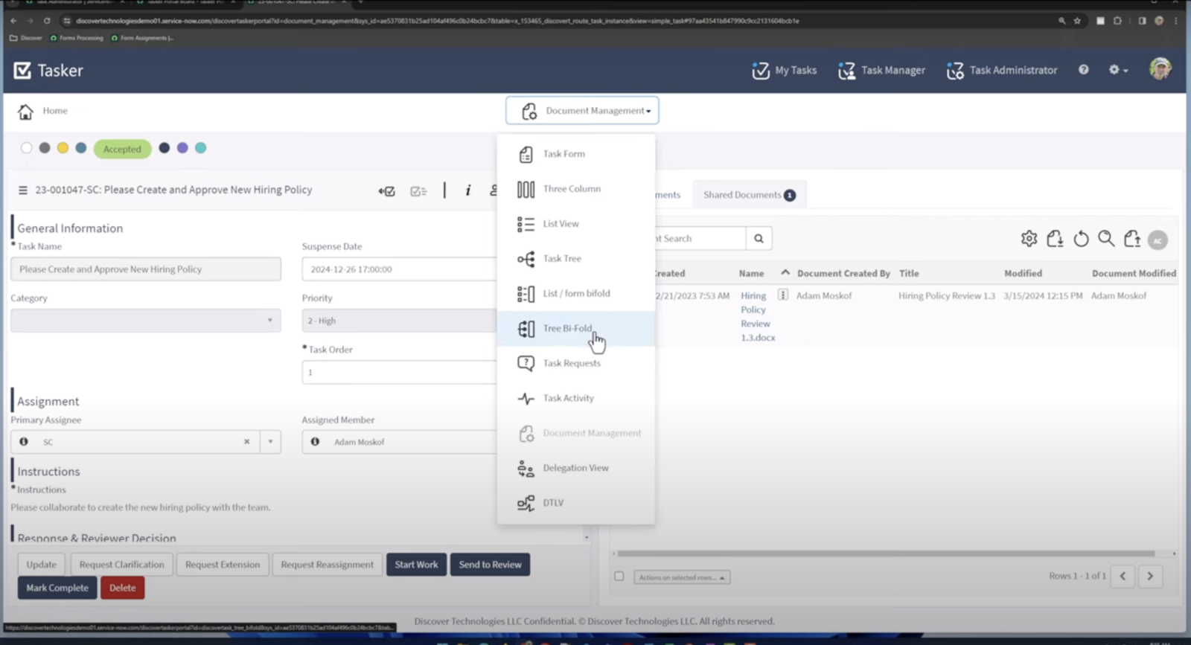Open the user profile avatar
1191x645 pixels.
(1159, 69)
